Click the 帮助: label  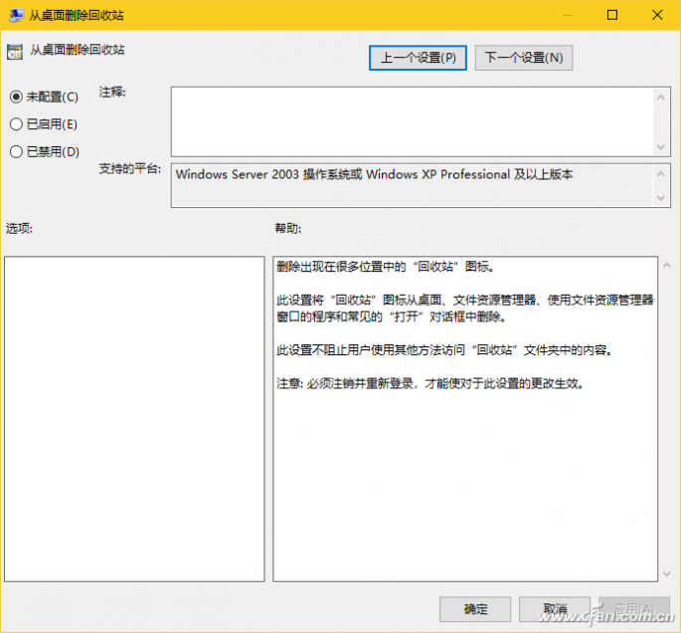coord(288,228)
